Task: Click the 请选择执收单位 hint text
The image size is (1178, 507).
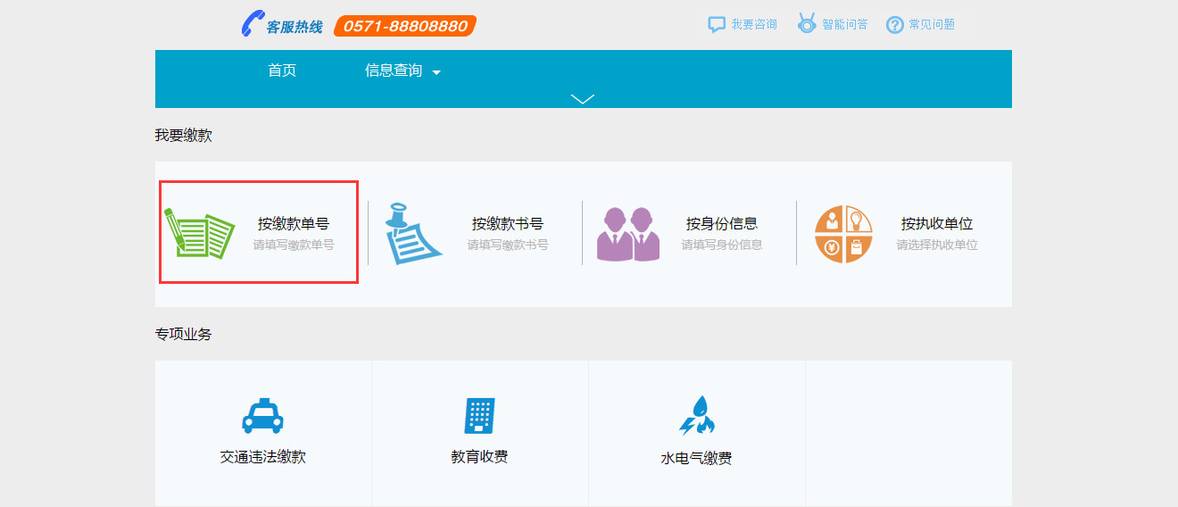Action: [x=937, y=245]
